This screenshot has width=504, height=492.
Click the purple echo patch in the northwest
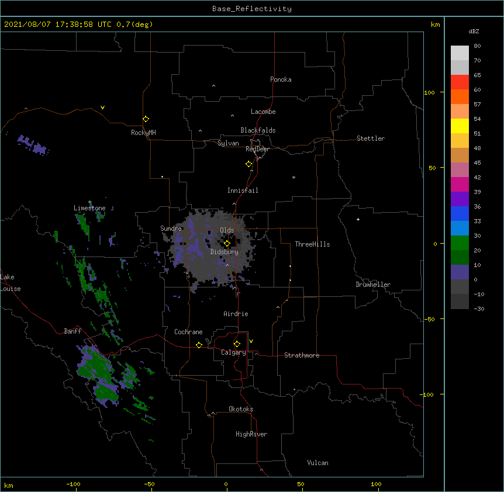pyautogui.click(x=33, y=144)
